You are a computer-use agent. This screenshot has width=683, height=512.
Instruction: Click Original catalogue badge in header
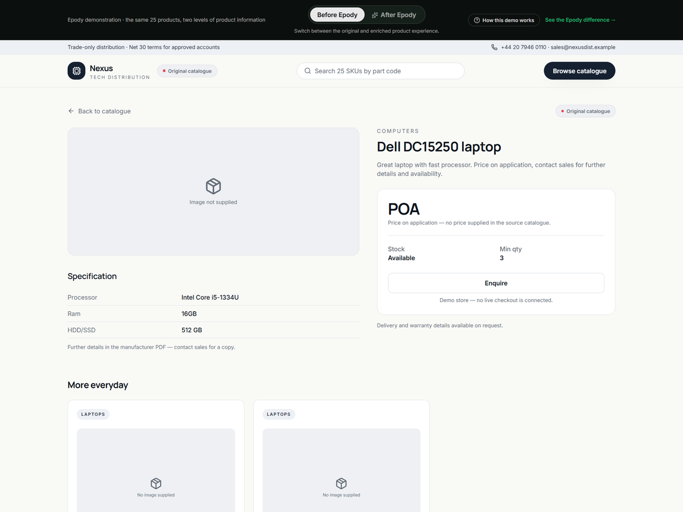coord(187,71)
